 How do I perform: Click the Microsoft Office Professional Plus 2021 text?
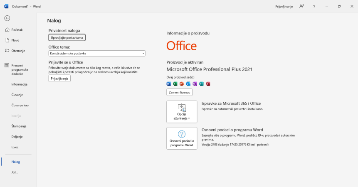(x=210, y=69)
